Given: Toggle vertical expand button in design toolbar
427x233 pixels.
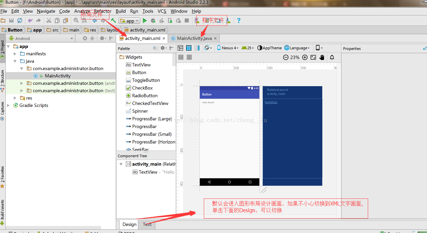Looking at the screenshot, I should click(x=189, y=57).
